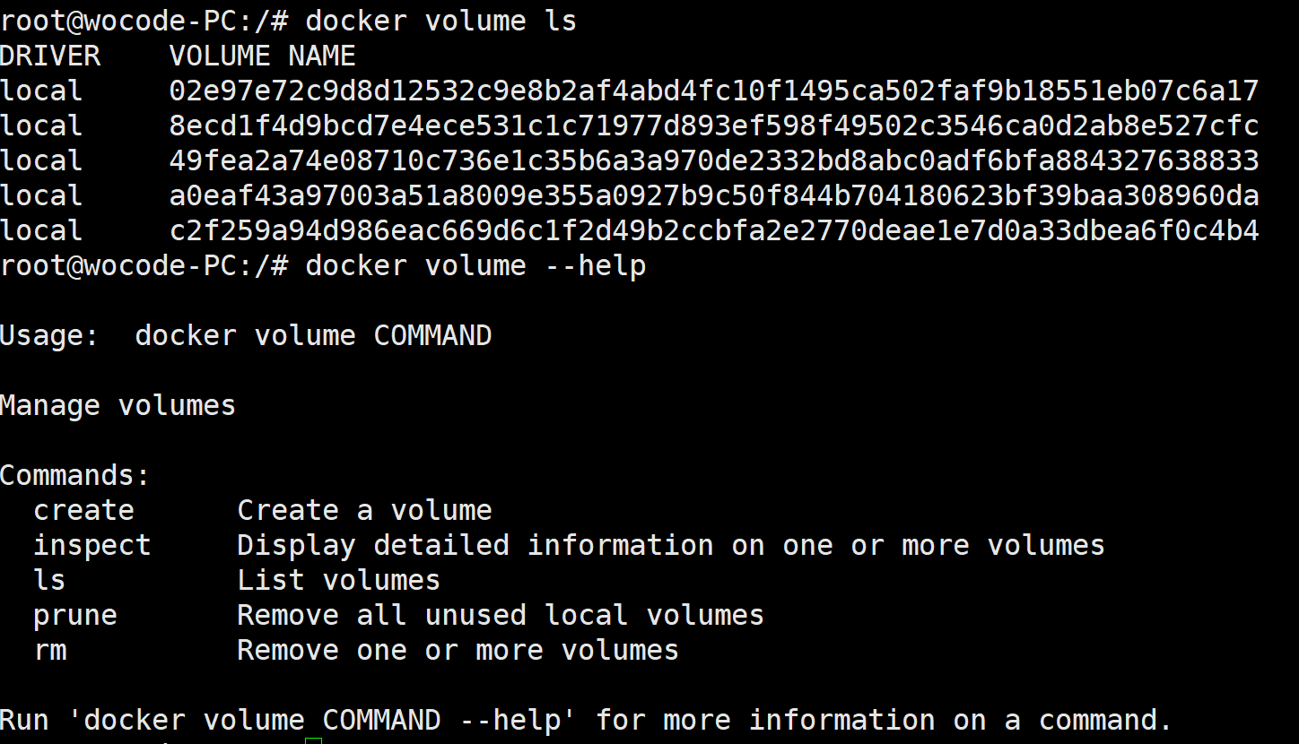Click 'Remove all unused local volumes' description
This screenshot has height=744, width=1299.
tap(500, 615)
